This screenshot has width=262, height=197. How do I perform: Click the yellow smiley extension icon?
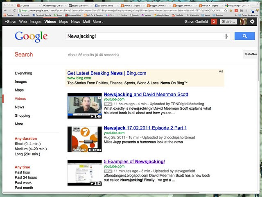pos(231,11)
